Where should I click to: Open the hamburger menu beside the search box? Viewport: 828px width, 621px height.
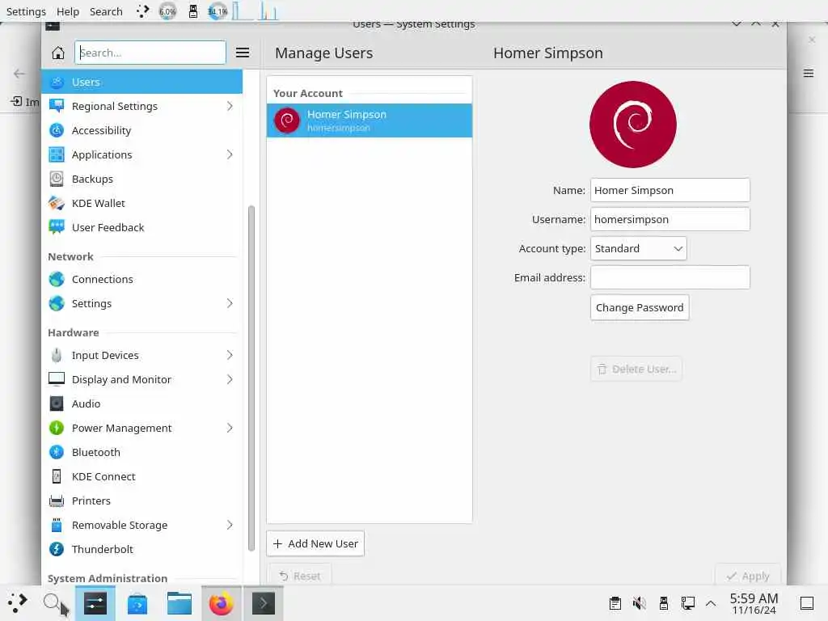(x=243, y=53)
